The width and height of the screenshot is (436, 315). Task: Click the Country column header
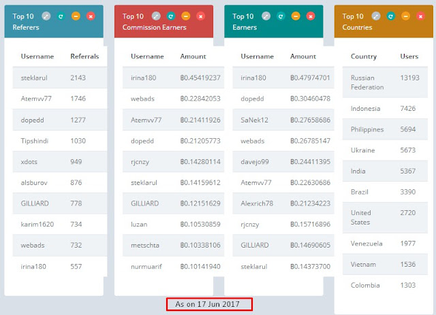pyautogui.click(x=363, y=56)
